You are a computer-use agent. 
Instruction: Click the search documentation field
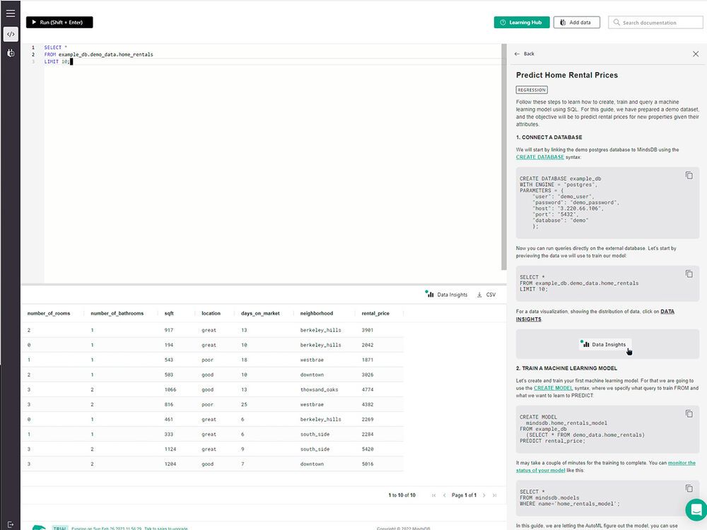[655, 22]
